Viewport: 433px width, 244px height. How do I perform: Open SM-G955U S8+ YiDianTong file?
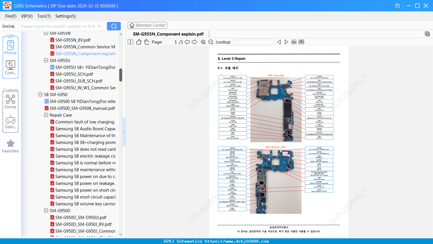click(83, 67)
